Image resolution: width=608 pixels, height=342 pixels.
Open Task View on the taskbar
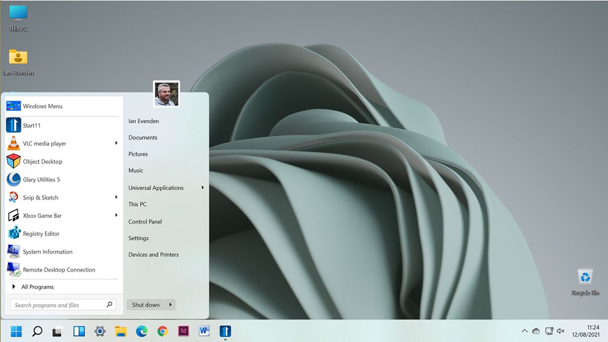[x=58, y=332]
